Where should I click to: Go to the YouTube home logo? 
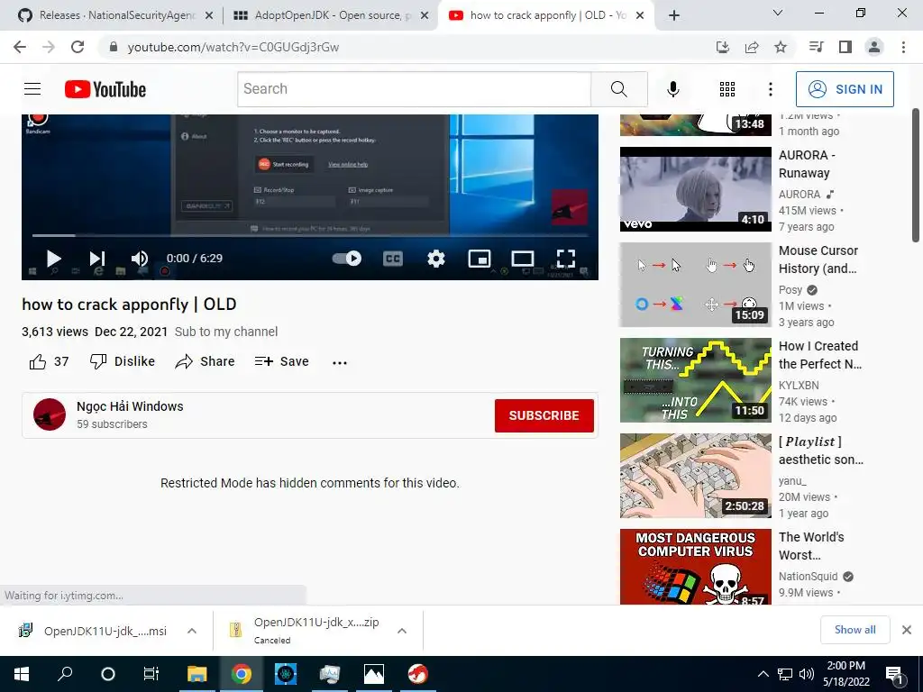105,89
